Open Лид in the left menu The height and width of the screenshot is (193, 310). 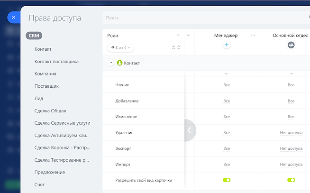[x=39, y=98]
